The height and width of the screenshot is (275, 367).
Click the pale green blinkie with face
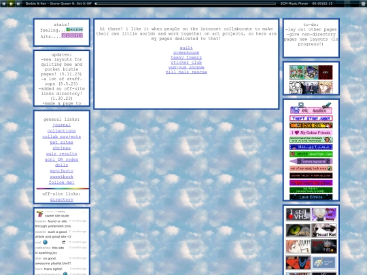coord(311,140)
